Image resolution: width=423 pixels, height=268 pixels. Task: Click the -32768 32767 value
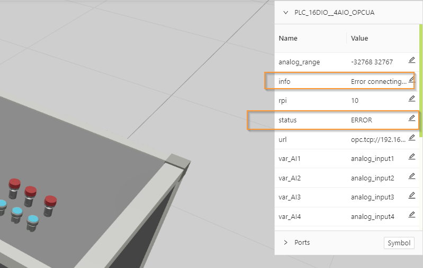tap(372, 62)
